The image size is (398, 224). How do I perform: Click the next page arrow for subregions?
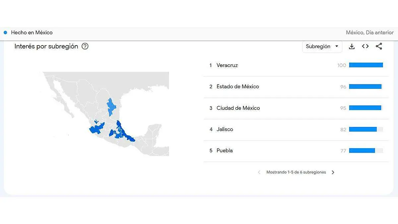333,172
